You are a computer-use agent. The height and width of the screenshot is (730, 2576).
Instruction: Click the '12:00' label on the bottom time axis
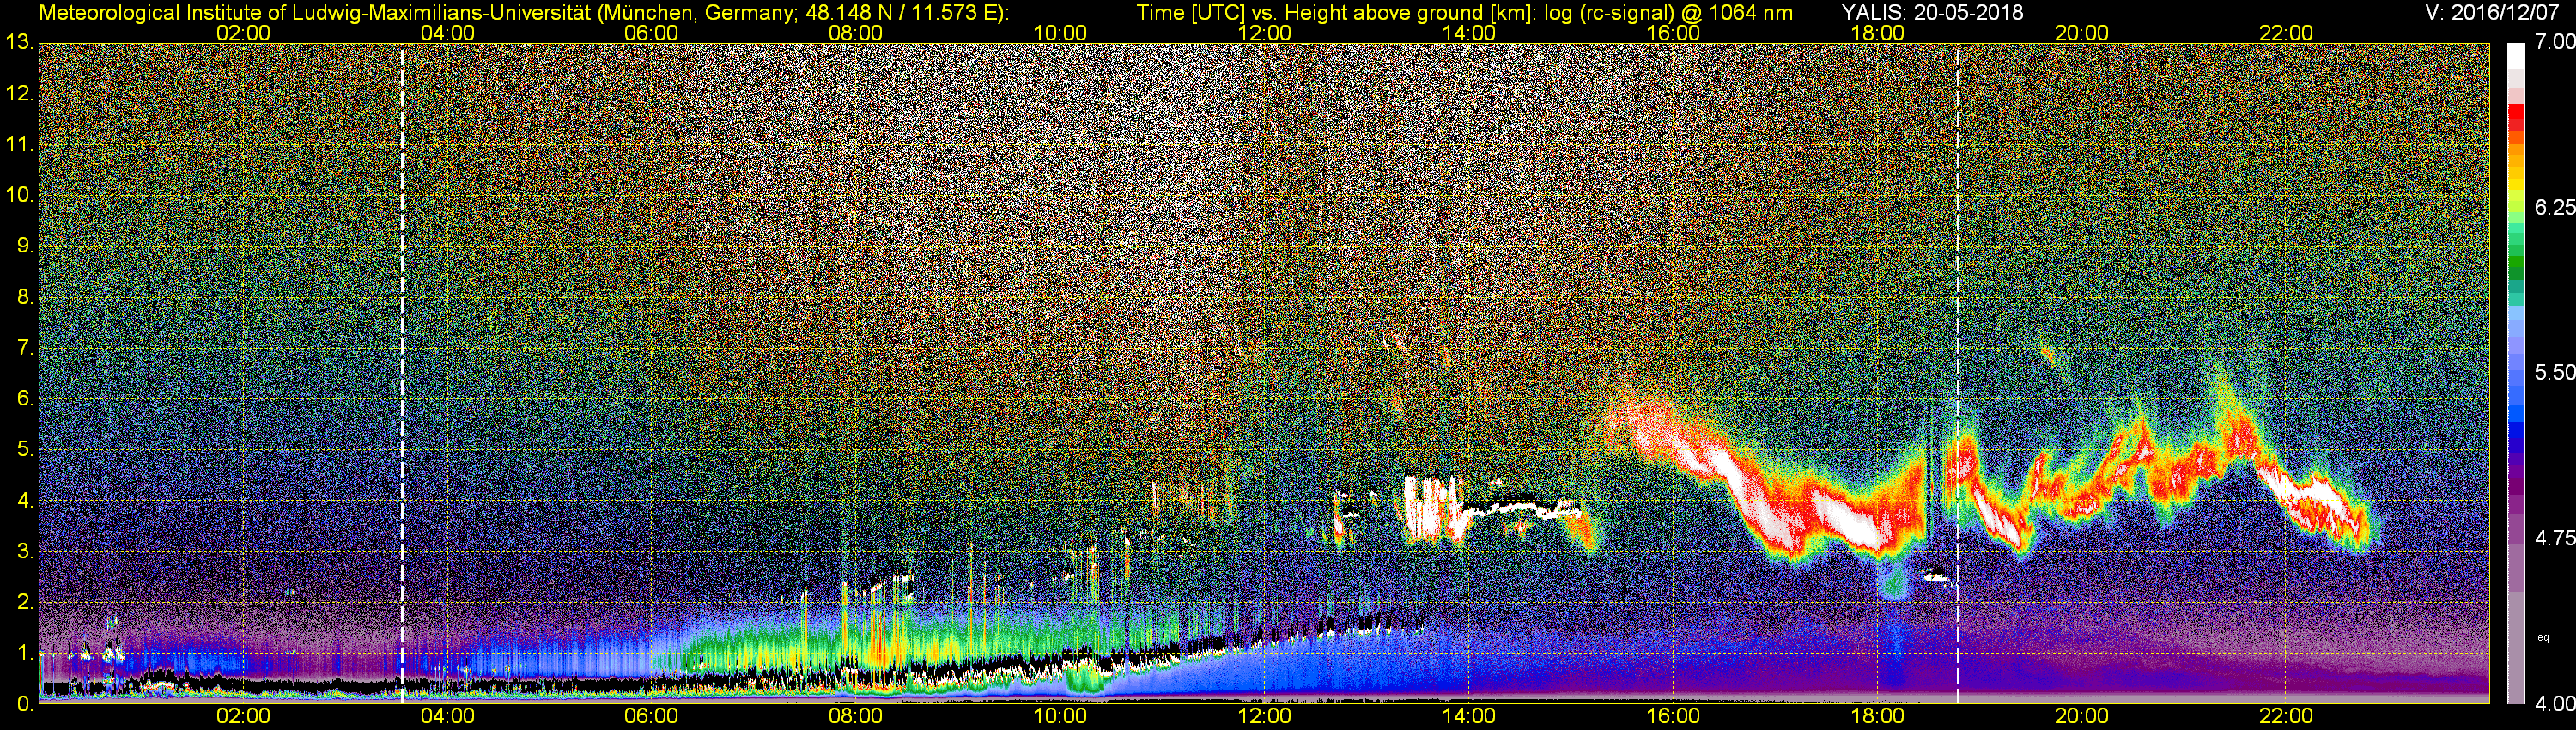point(1264,717)
